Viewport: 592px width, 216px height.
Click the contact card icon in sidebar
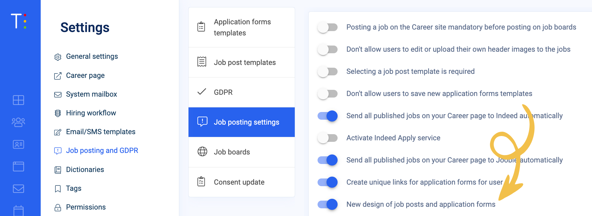click(x=18, y=144)
